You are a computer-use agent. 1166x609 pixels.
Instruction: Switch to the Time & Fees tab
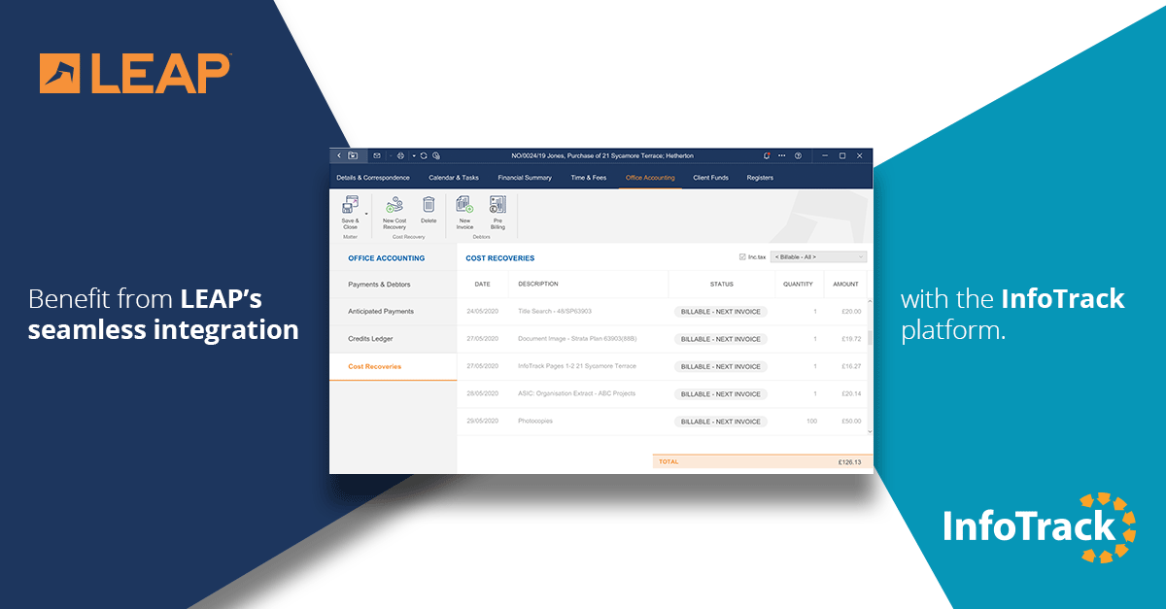[x=590, y=178]
